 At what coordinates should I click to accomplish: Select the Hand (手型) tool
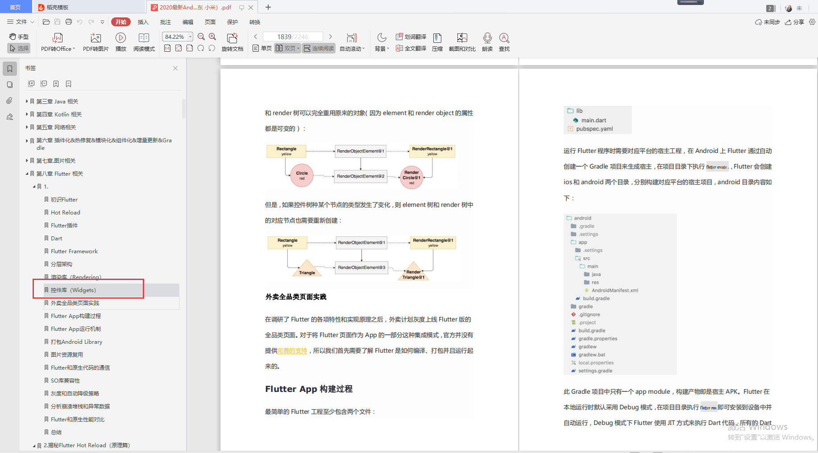click(x=19, y=37)
